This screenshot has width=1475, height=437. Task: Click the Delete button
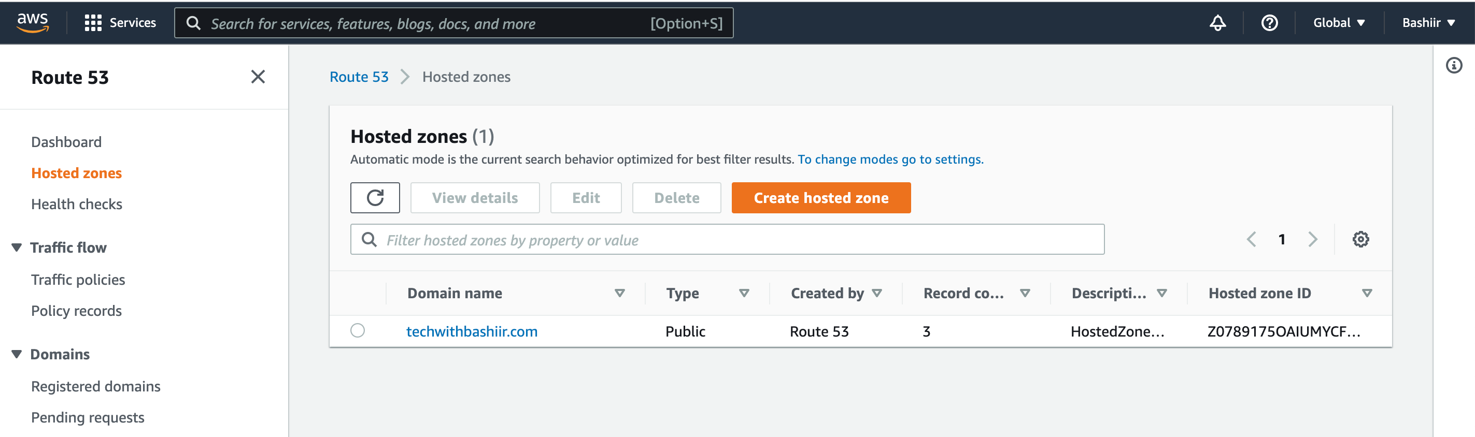click(676, 198)
